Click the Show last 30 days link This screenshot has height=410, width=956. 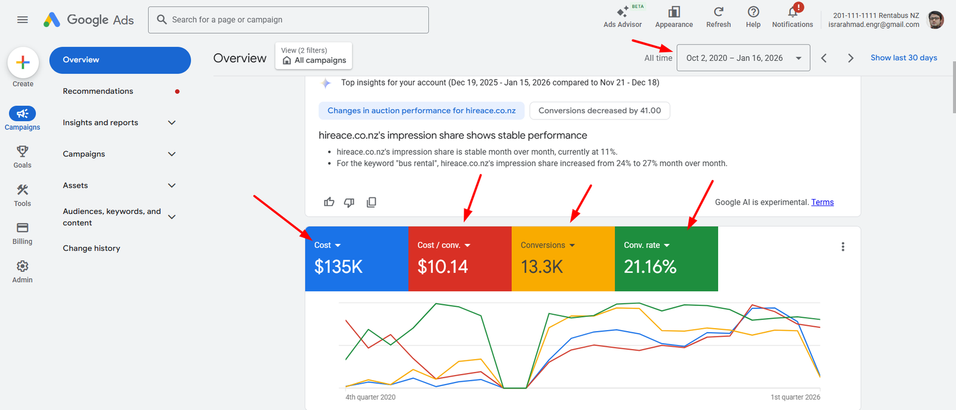pyautogui.click(x=903, y=58)
